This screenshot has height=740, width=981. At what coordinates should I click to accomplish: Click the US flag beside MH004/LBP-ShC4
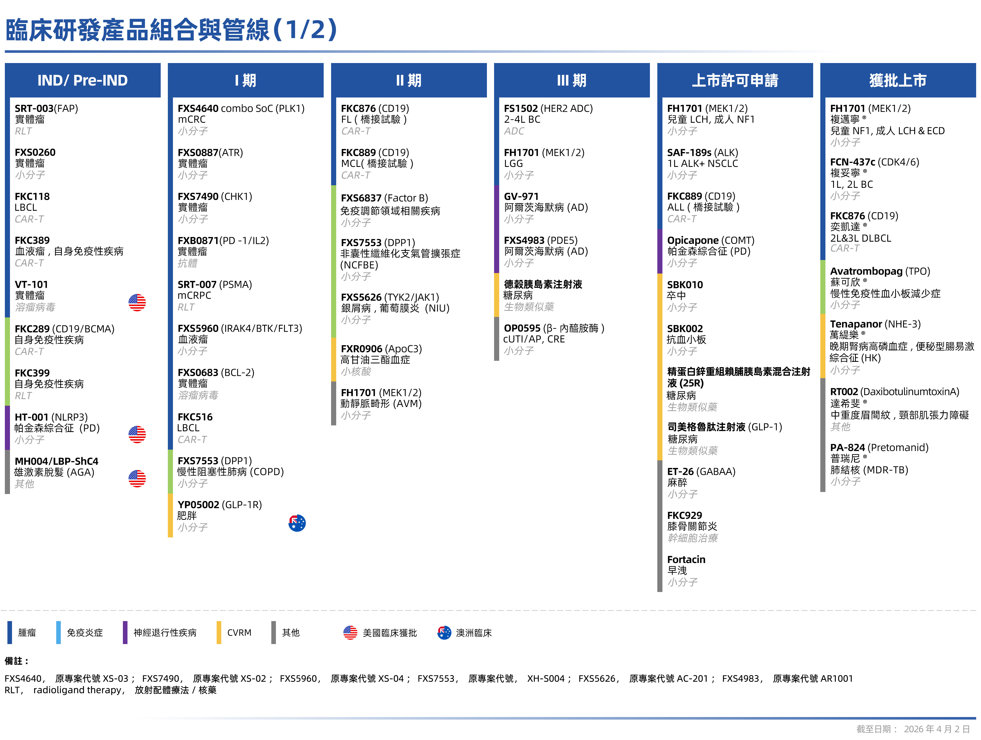pyautogui.click(x=137, y=478)
